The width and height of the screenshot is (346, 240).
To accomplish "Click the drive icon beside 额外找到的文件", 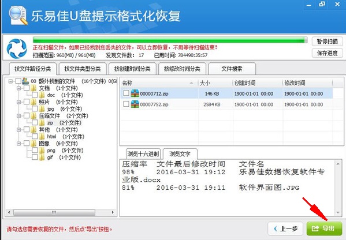I will click(x=25, y=81).
